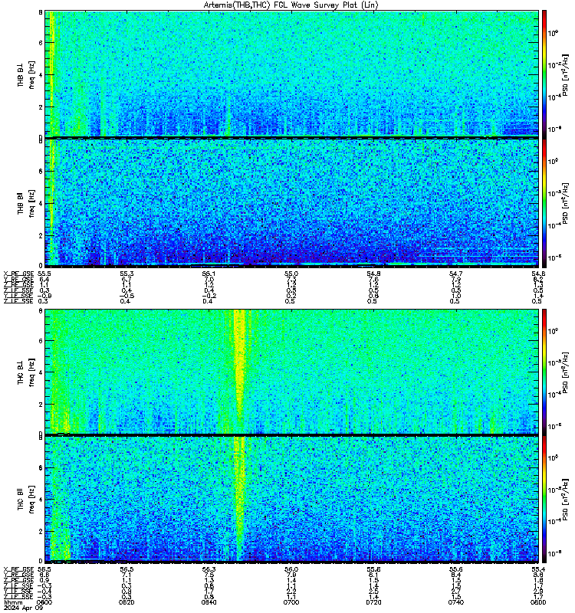The image size is (575, 613).
Task: Click the X_RE_GSE value 55.4
Action: [538, 569]
